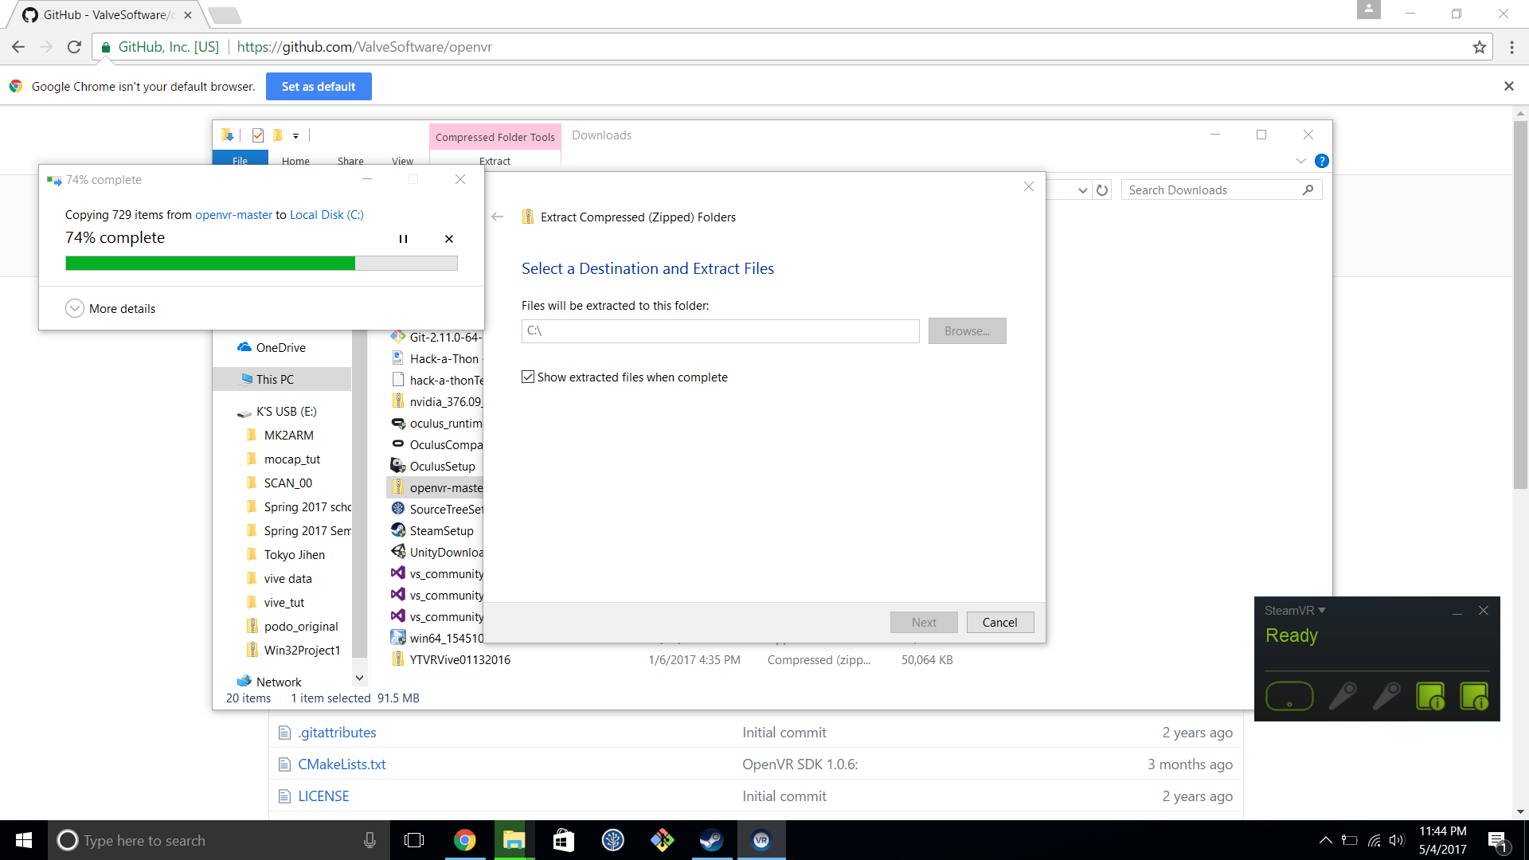Open Task View on the taskbar
Screen dimensions: 1529x860
click(414, 840)
